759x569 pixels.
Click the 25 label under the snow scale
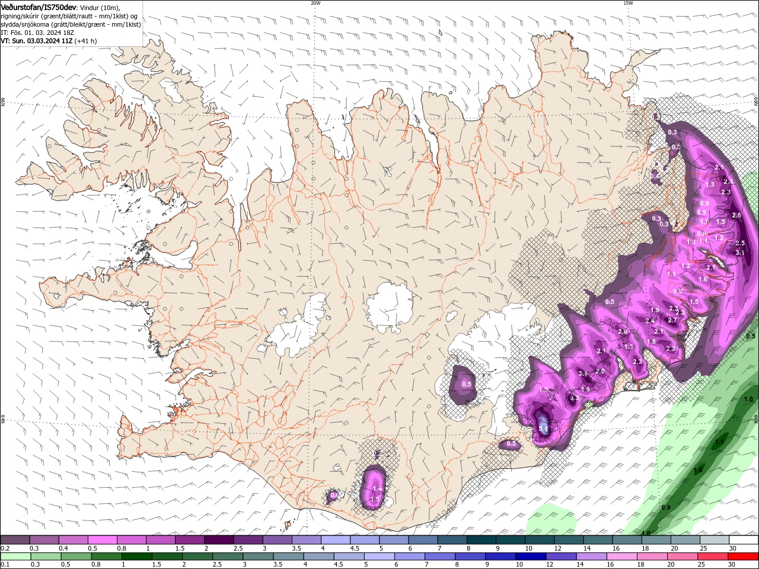704,548
